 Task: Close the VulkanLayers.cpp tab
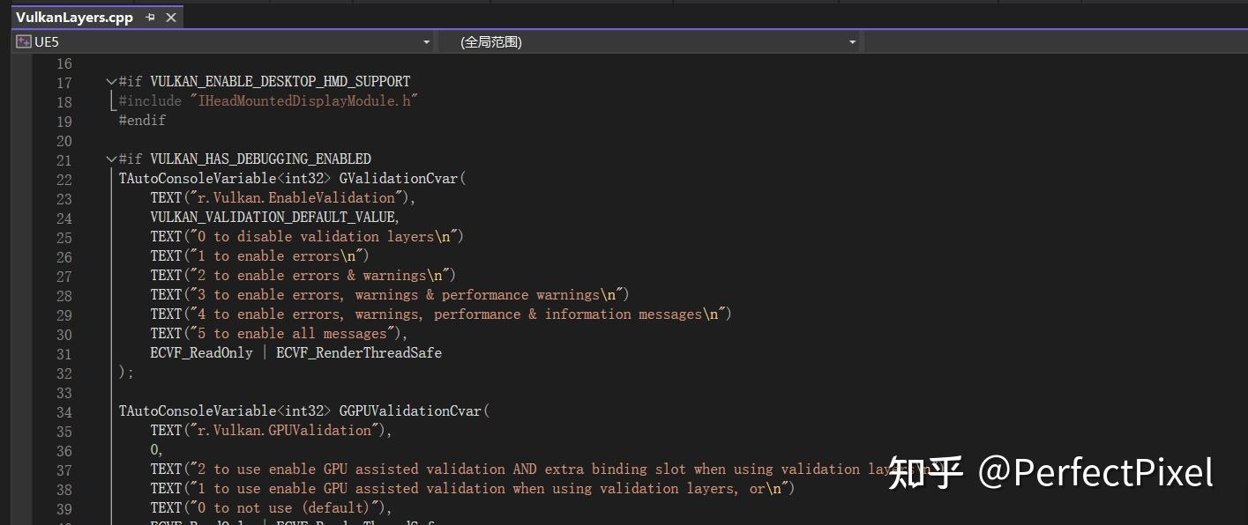coord(170,16)
